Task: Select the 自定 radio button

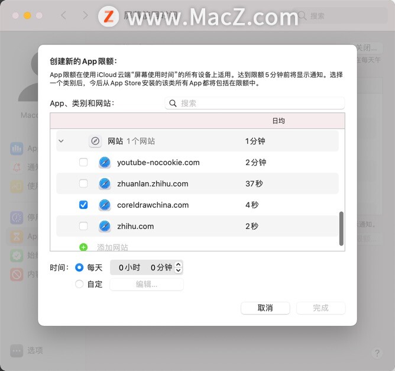Action: point(79,284)
